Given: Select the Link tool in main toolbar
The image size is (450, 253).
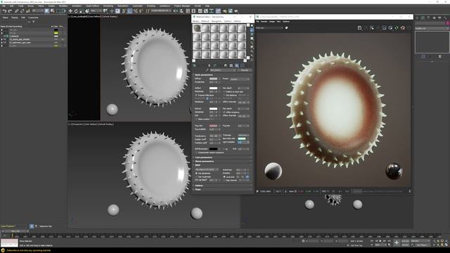Looking at the screenshot, I should pyautogui.click(x=16, y=11).
